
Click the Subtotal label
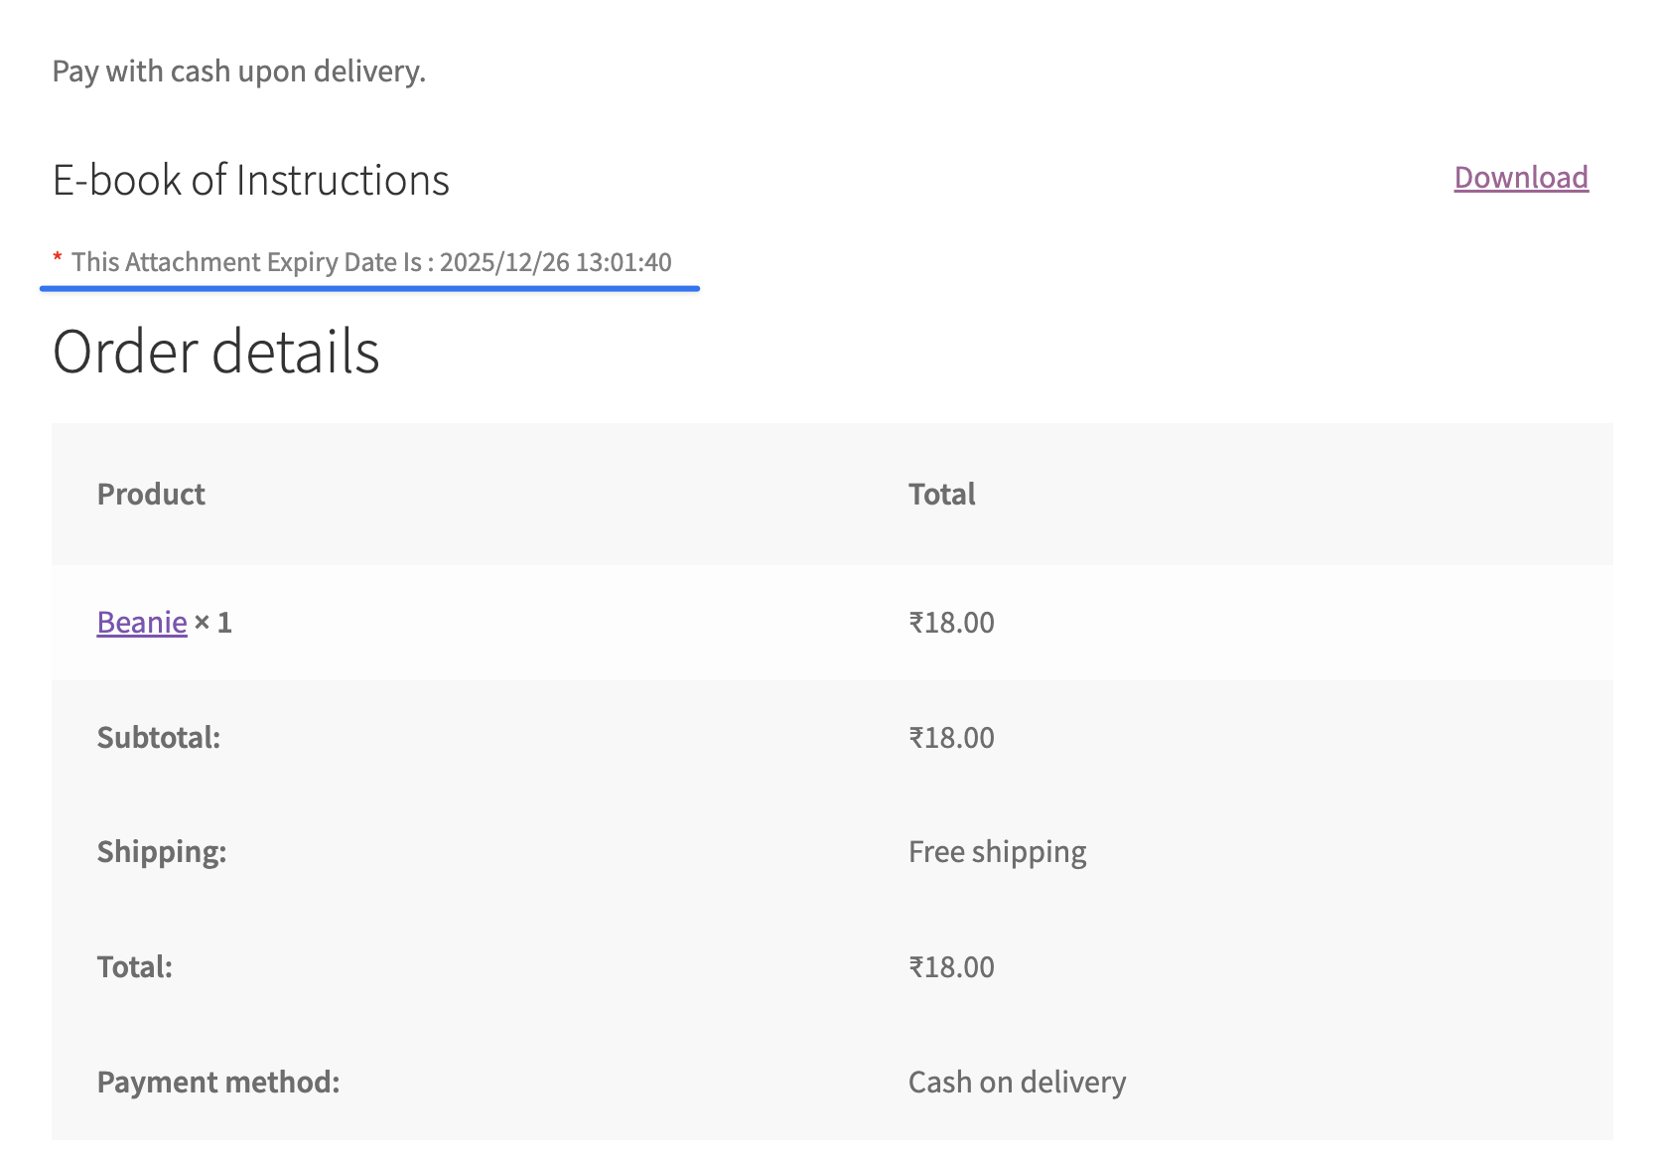pos(159,738)
